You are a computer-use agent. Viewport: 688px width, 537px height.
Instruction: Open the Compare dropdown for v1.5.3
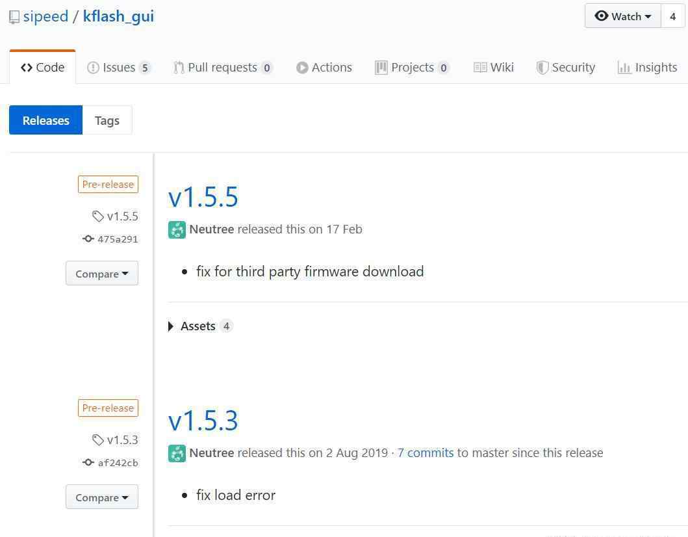[101, 497]
